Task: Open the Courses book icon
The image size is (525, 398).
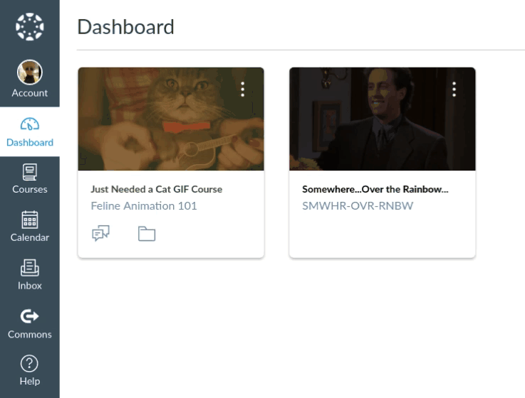Action: coord(29,172)
